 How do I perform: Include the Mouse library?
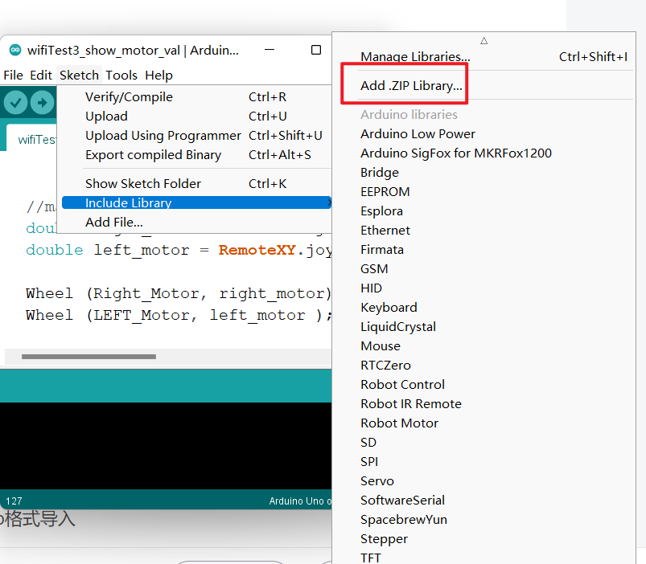point(484,346)
